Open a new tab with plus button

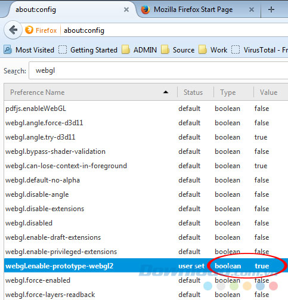271,10
